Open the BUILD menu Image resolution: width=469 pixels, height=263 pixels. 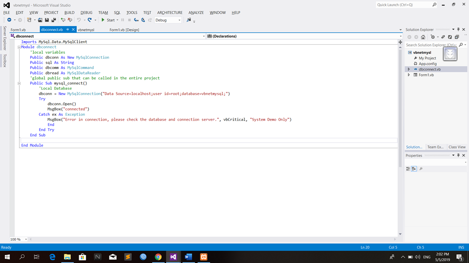click(69, 13)
